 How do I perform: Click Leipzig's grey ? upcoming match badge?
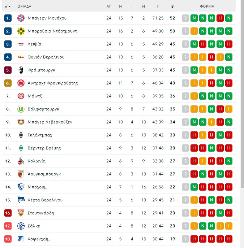[185, 44]
